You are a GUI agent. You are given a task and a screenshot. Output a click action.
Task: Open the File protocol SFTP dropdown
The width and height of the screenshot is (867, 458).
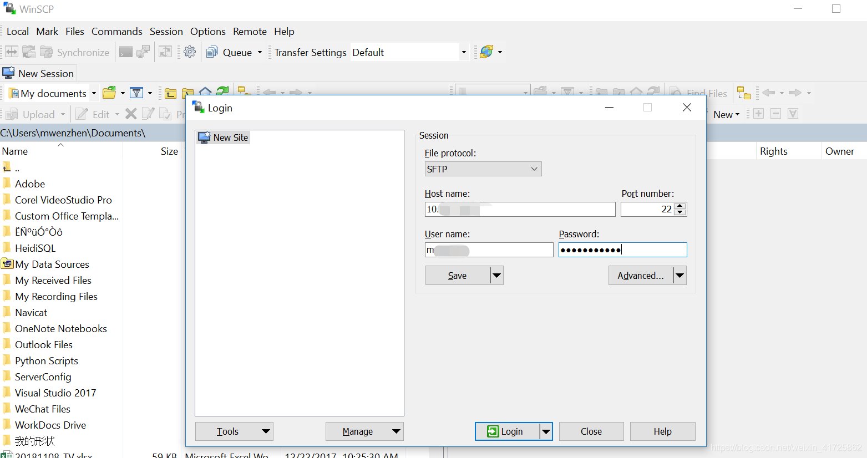pyautogui.click(x=483, y=169)
